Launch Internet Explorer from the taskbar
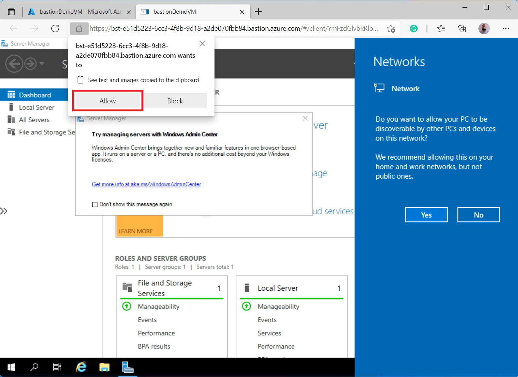The image size is (518, 377). point(81,367)
